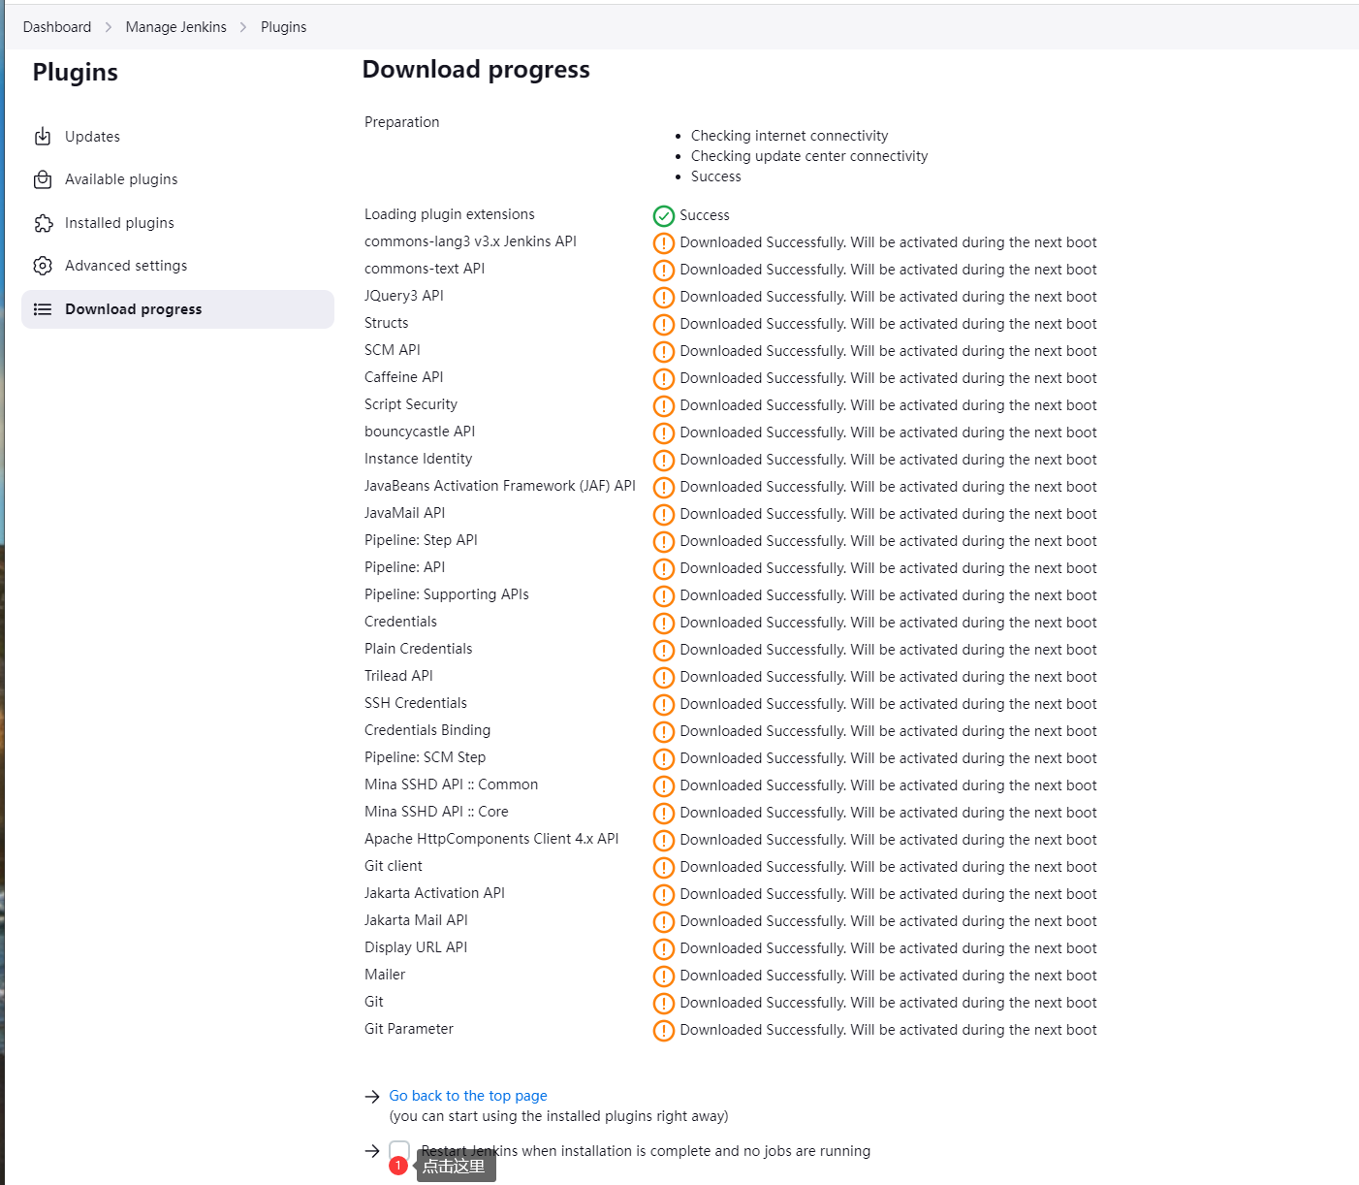
Task: Click the Mina SSHD API :: Common row name
Action: point(451,785)
